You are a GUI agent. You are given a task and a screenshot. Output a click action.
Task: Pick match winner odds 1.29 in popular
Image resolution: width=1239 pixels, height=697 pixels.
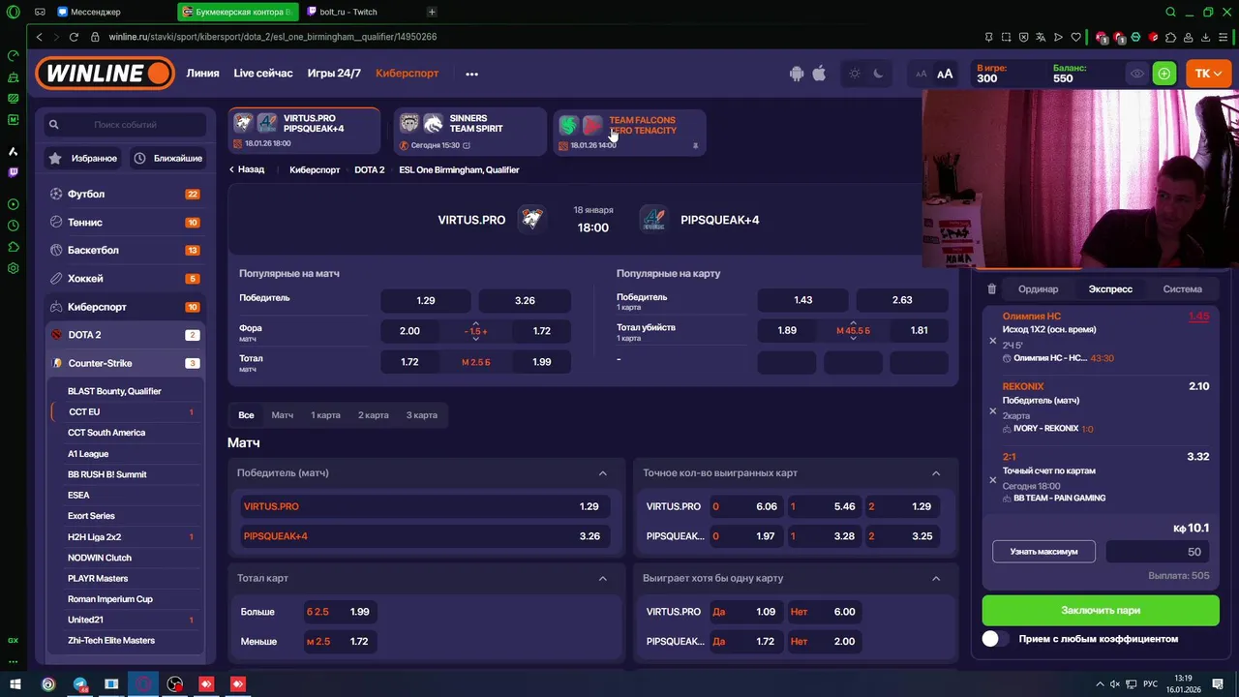426,300
